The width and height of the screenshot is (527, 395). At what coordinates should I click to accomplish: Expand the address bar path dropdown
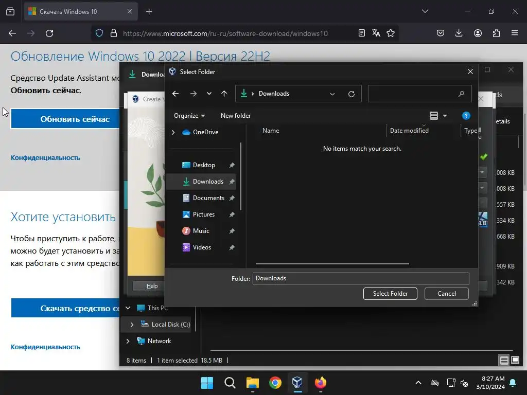tap(332, 94)
